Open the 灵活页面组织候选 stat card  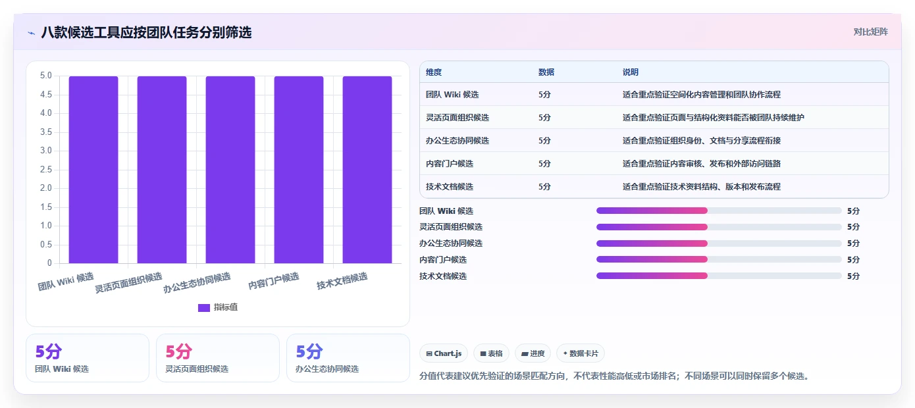click(218, 358)
